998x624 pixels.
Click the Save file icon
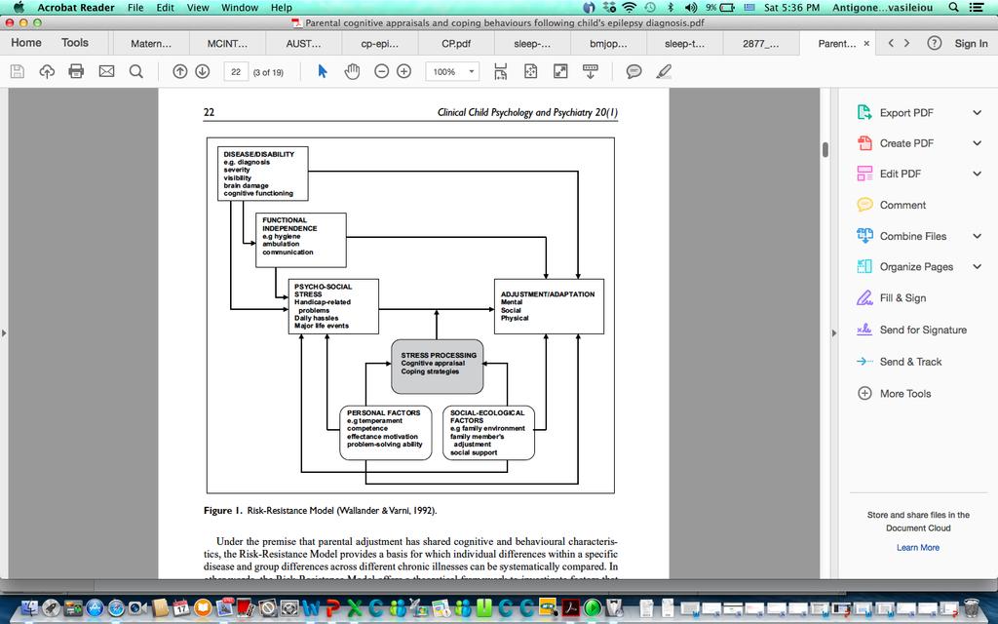(x=18, y=71)
